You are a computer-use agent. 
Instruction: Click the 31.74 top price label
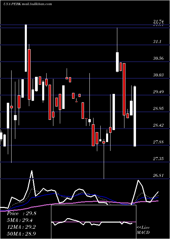click(x=158, y=22)
